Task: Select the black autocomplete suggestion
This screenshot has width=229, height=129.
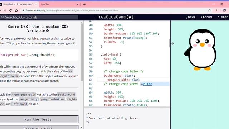Action: [155, 84]
